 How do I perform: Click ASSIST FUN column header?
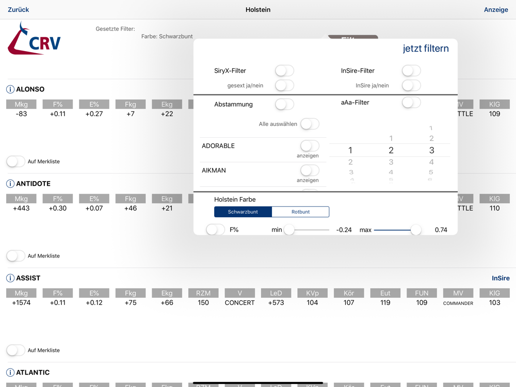point(422,293)
